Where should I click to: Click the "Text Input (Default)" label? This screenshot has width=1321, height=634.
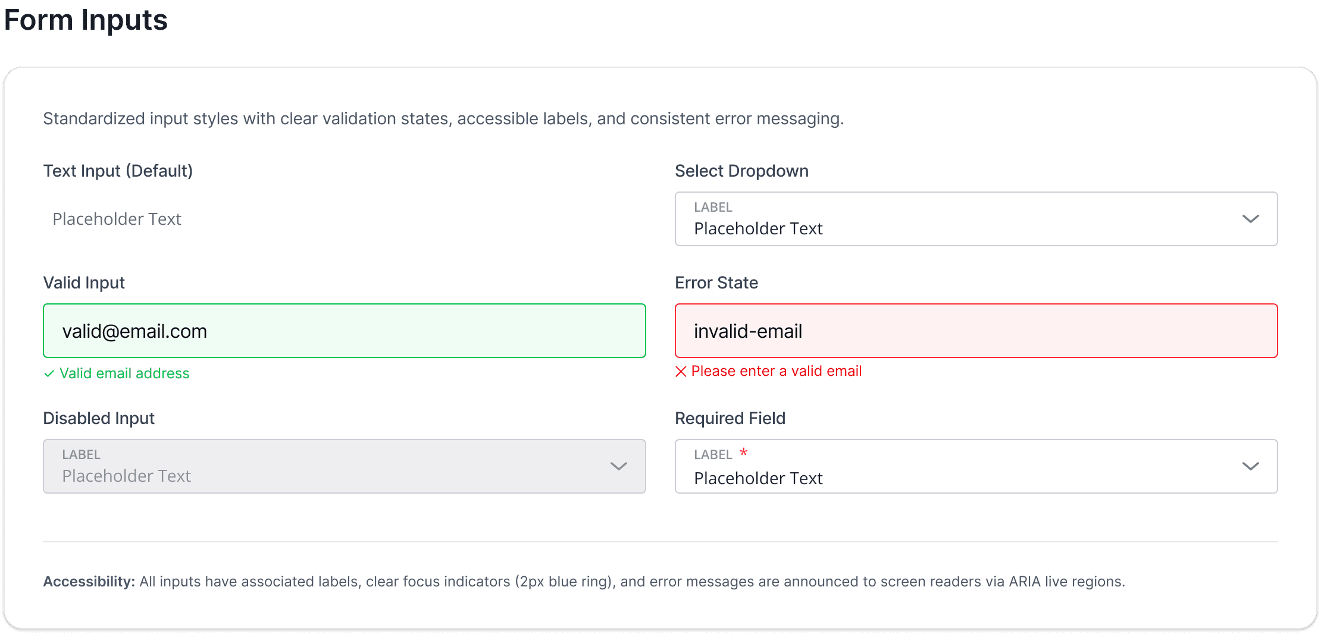(x=118, y=171)
